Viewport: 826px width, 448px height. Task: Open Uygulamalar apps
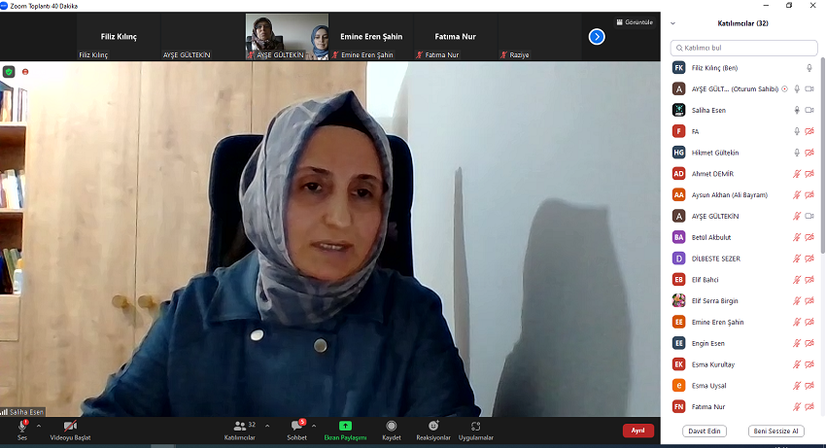click(x=475, y=428)
